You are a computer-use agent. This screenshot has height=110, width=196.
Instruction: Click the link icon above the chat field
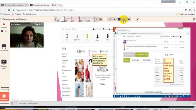pyautogui.click(x=13, y=100)
